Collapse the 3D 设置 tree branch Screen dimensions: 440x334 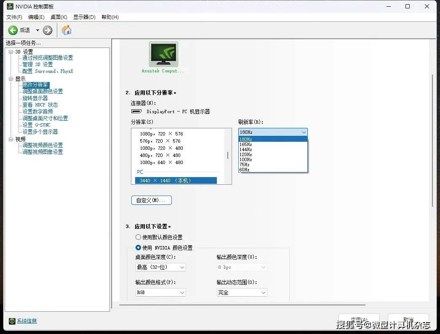(x=10, y=51)
